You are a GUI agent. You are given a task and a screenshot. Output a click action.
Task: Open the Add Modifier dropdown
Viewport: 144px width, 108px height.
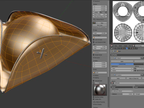(x=127, y=55)
